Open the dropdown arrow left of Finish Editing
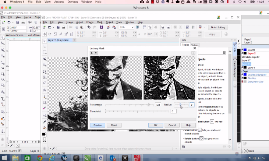 [204, 27]
